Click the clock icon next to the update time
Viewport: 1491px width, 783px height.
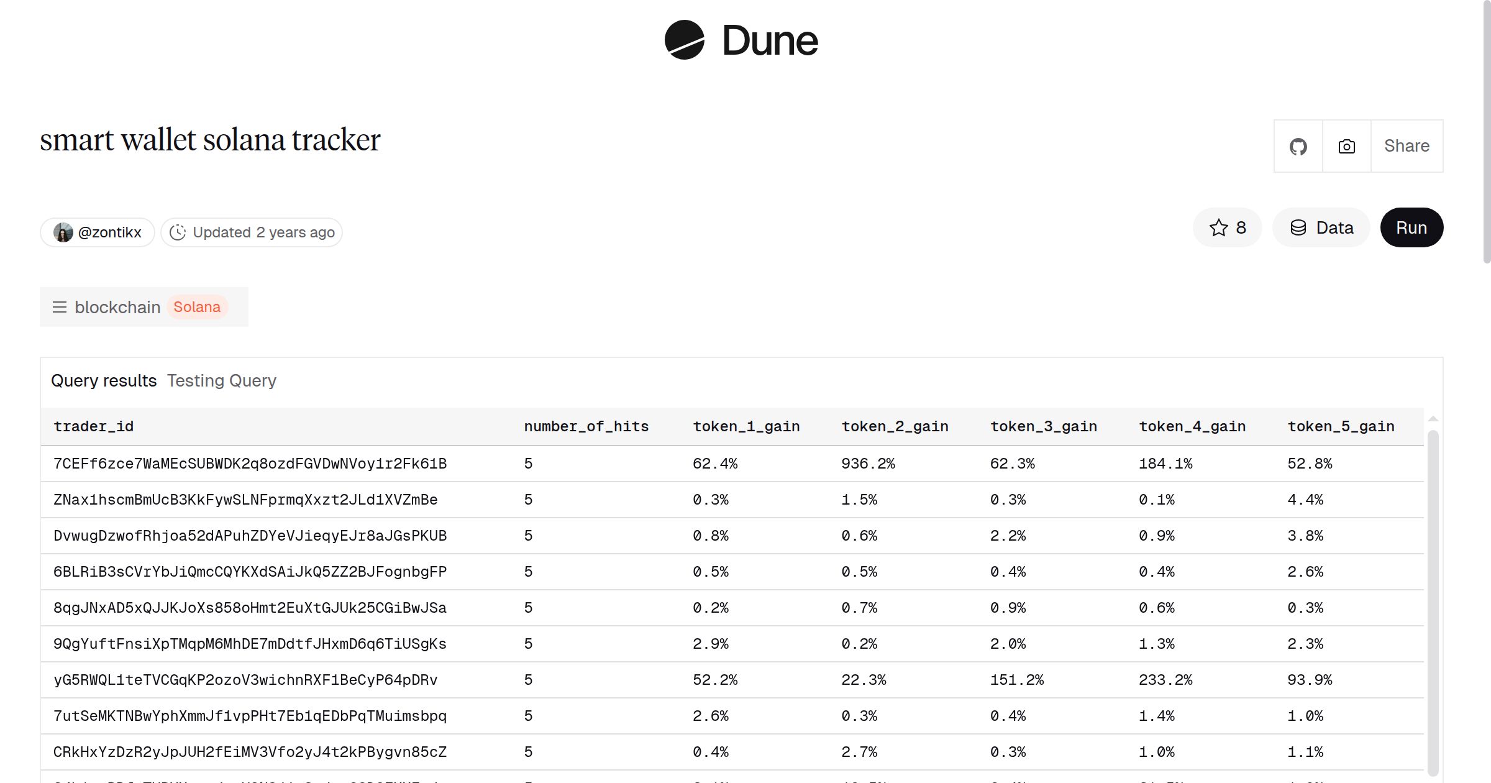(177, 232)
